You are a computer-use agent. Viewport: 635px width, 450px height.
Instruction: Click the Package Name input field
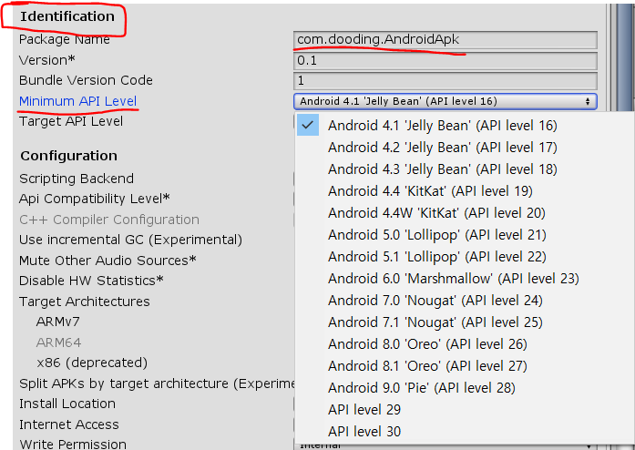tap(446, 40)
